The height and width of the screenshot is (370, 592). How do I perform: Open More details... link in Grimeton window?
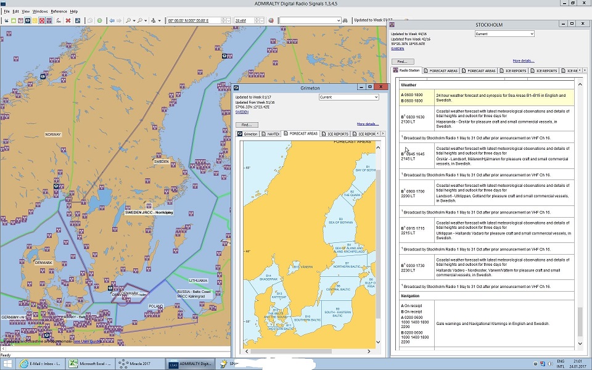point(368,124)
